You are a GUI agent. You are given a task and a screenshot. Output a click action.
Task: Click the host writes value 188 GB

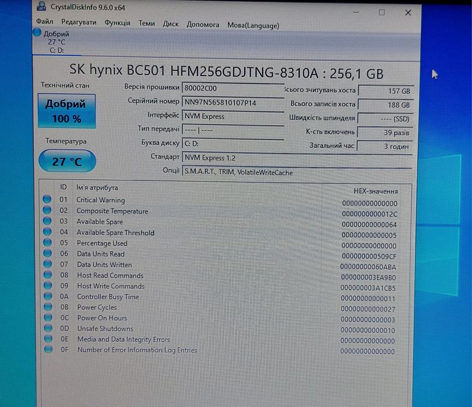(x=386, y=105)
